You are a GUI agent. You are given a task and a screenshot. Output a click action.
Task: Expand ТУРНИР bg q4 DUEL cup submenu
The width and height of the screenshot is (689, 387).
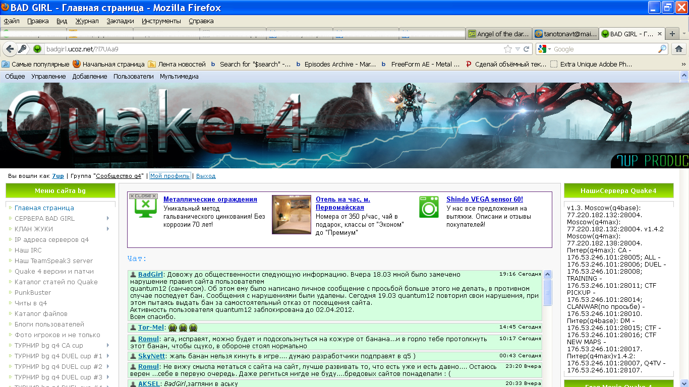(x=108, y=356)
